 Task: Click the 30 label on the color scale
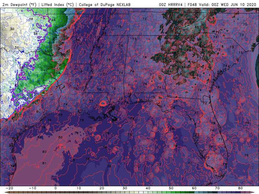[125, 188]
